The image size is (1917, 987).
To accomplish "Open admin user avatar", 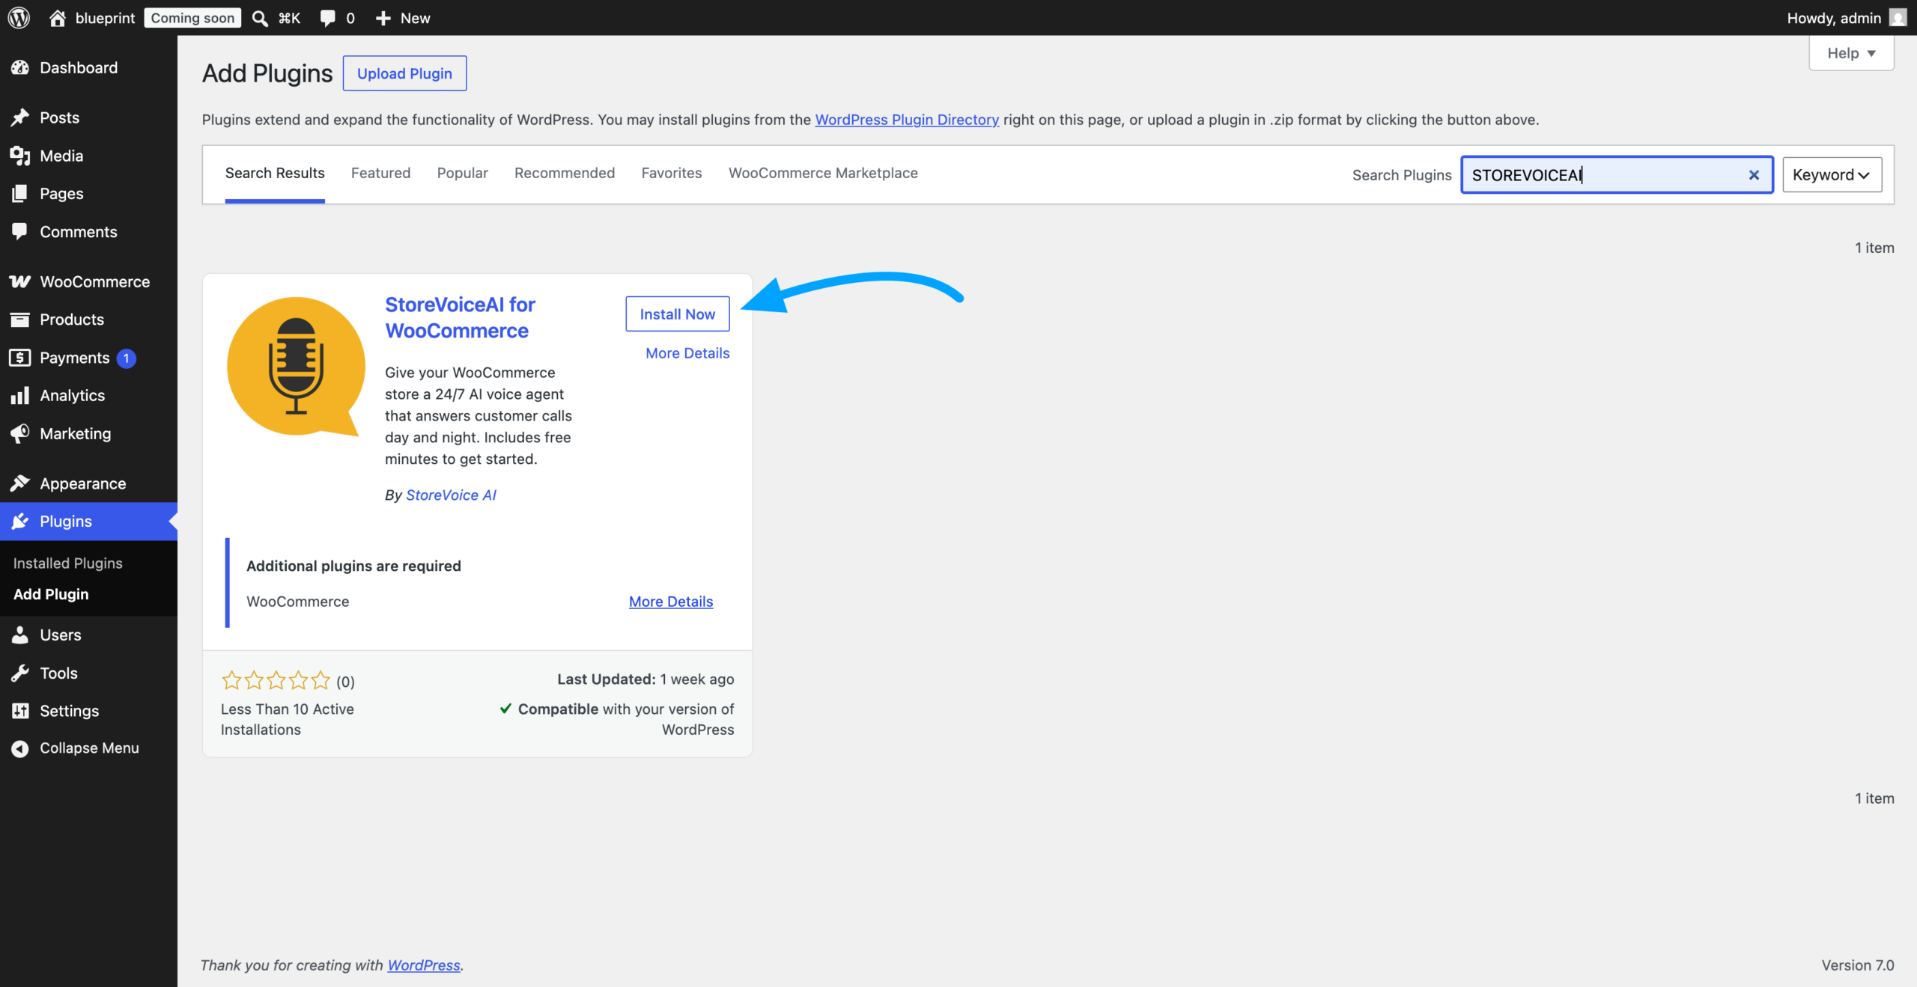I will pos(1898,18).
